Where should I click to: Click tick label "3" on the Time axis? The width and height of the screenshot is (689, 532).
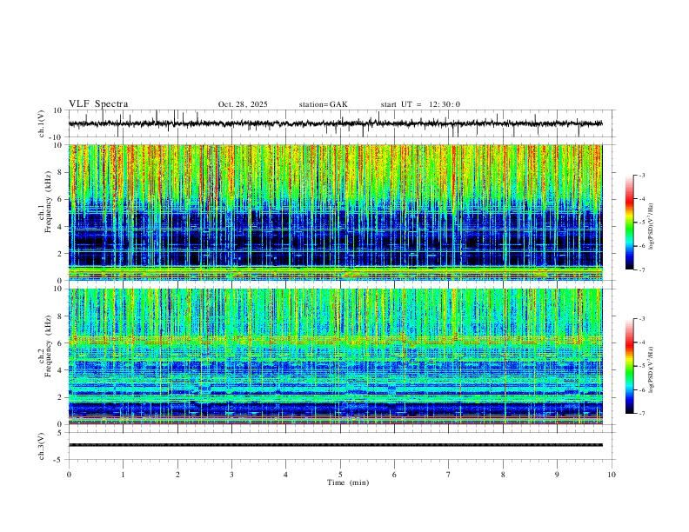point(231,475)
